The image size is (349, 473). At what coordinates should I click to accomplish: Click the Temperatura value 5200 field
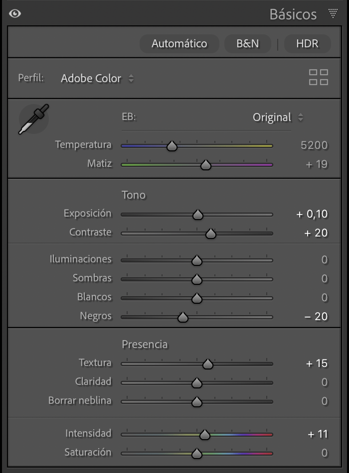(x=314, y=145)
